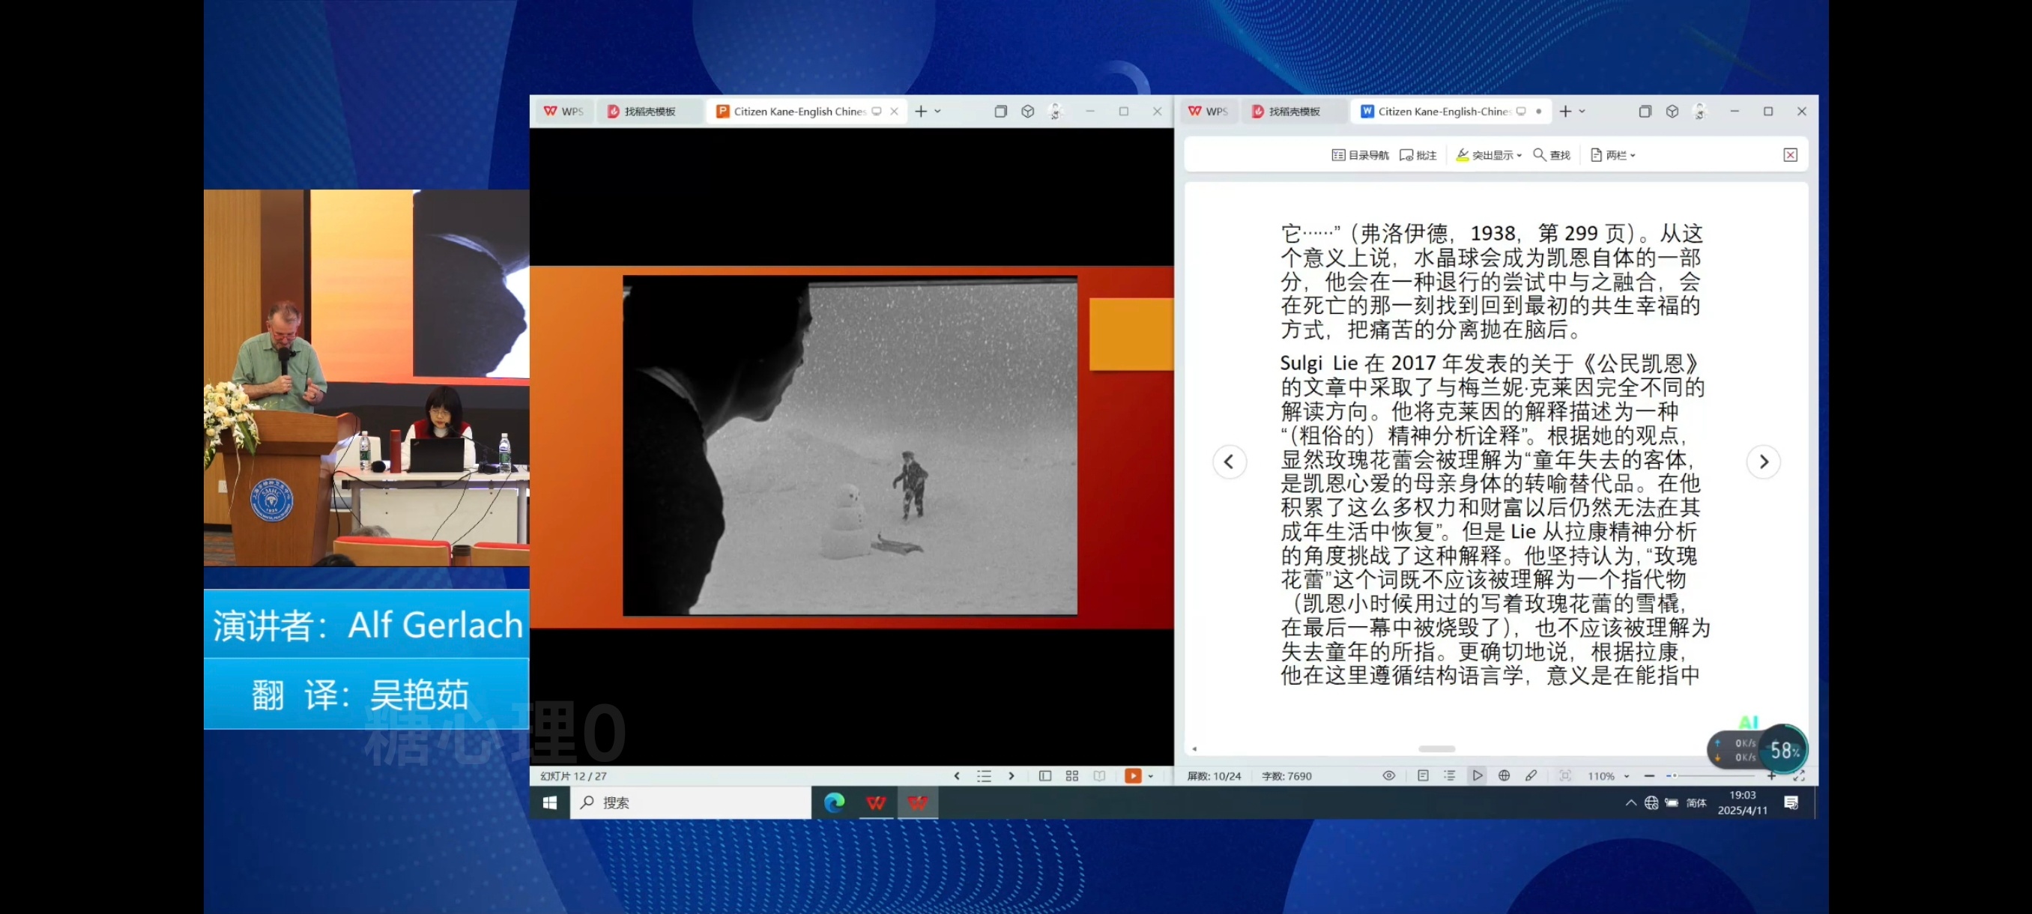Click fit-page focus icon in status bar

tap(1565, 776)
